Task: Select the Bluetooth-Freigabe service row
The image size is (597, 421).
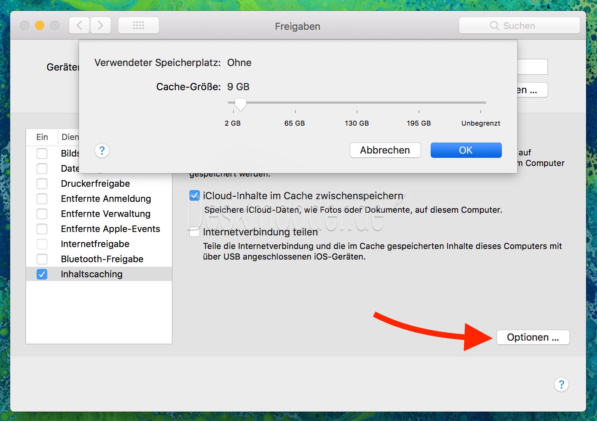Action: click(x=99, y=259)
